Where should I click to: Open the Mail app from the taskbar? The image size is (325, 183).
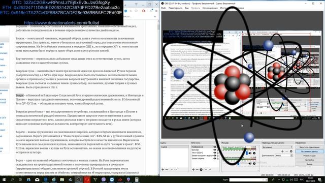tap(37, 179)
